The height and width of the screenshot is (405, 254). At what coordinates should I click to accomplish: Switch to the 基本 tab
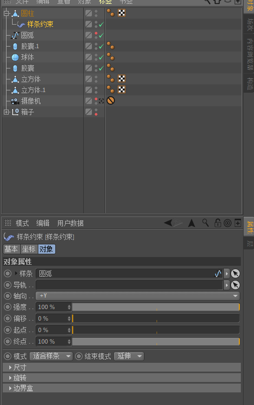tap(11, 249)
